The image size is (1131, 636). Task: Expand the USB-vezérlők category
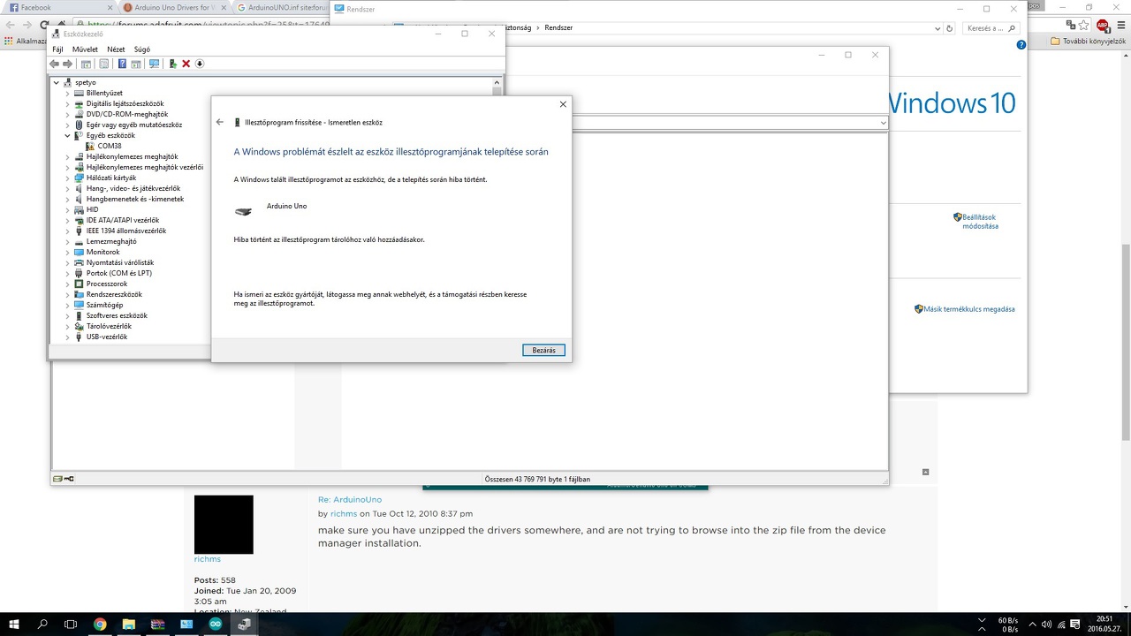click(x=67, y=337)
